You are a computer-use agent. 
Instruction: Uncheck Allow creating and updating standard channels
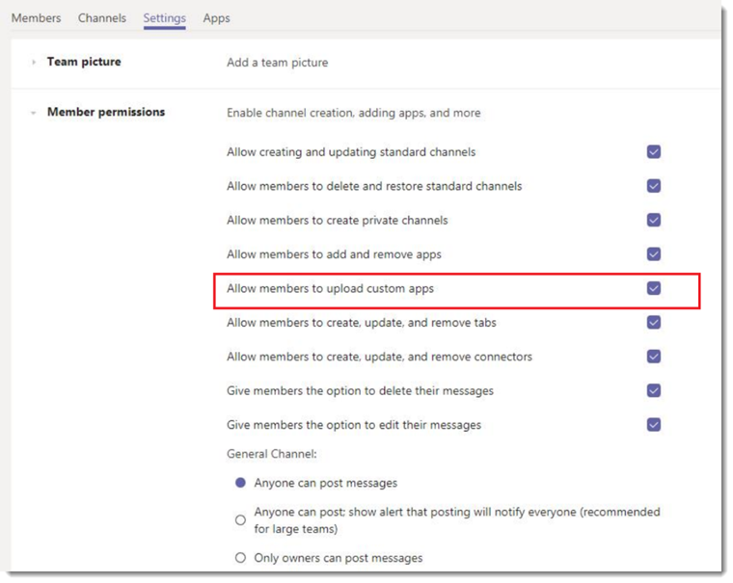coord(654,152)
